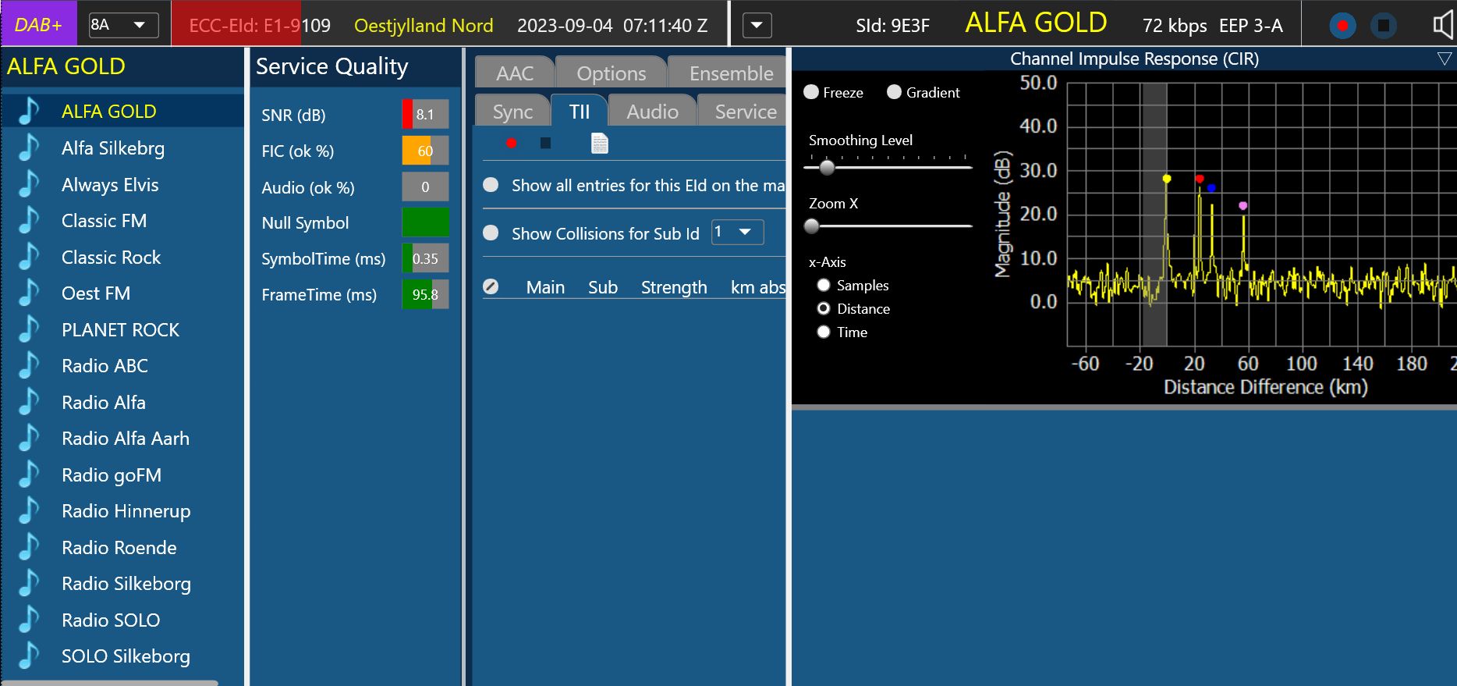Switch to the Options tab
1457x686 pixels.
tap(612, 73)
